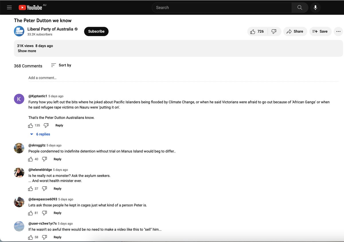Focus the YouTube search box
The height and width of the screenshot is (242, 344).
point(222,7)
